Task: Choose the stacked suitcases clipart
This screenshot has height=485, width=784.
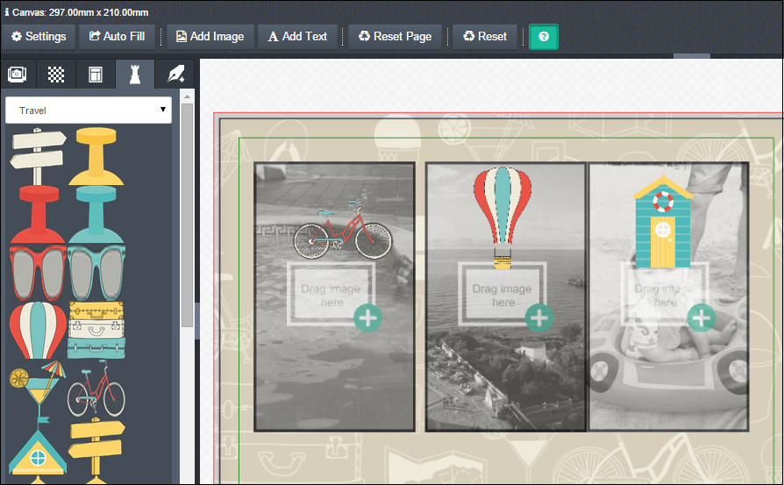Action: (x=96, y=330)
